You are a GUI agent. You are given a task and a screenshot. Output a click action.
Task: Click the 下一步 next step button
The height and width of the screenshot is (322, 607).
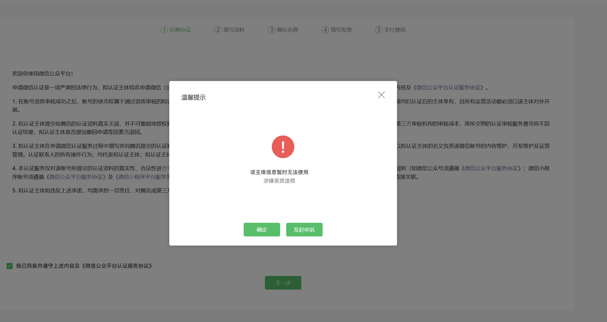pyautogui.click(x=283, y=283)
